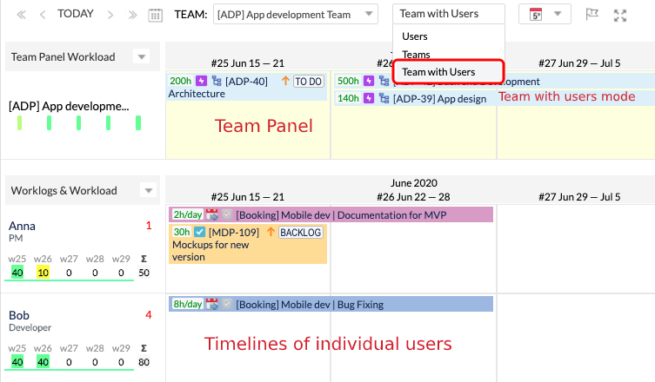Open the date picker calendar icon
This screenshot has height=382, width=655.
point(156,15)
